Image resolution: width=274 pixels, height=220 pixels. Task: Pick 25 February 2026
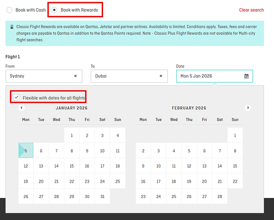174,196
